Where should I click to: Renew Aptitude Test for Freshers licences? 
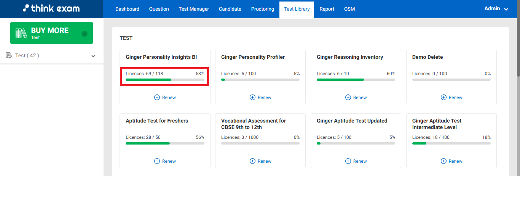165,161
